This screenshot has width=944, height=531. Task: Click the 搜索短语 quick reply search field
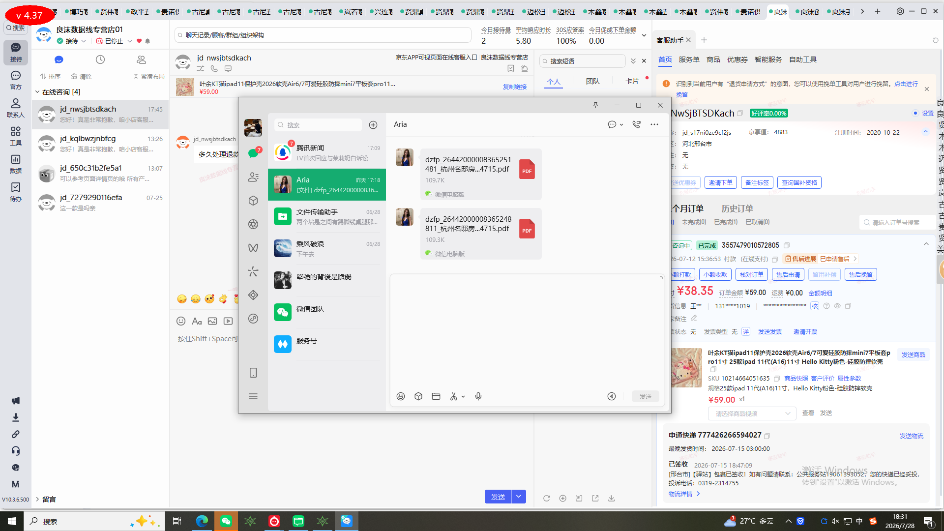(583, 61)
